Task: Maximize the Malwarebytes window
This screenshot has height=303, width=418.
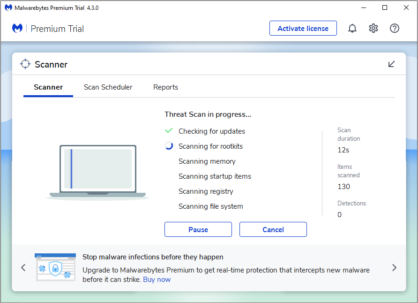Action: [x=385, y=8]
